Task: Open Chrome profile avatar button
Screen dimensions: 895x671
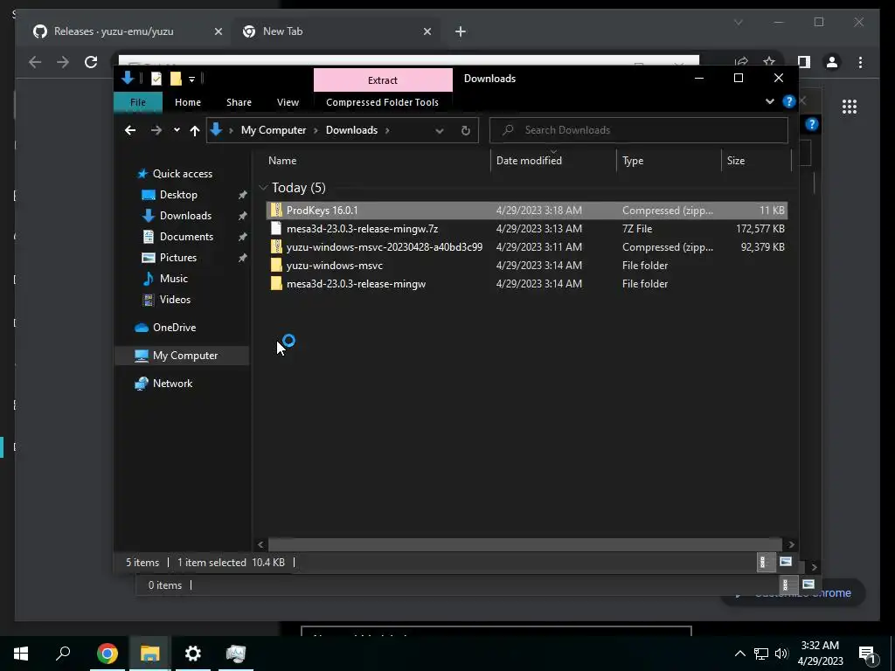Action: [x=832, y=62]
